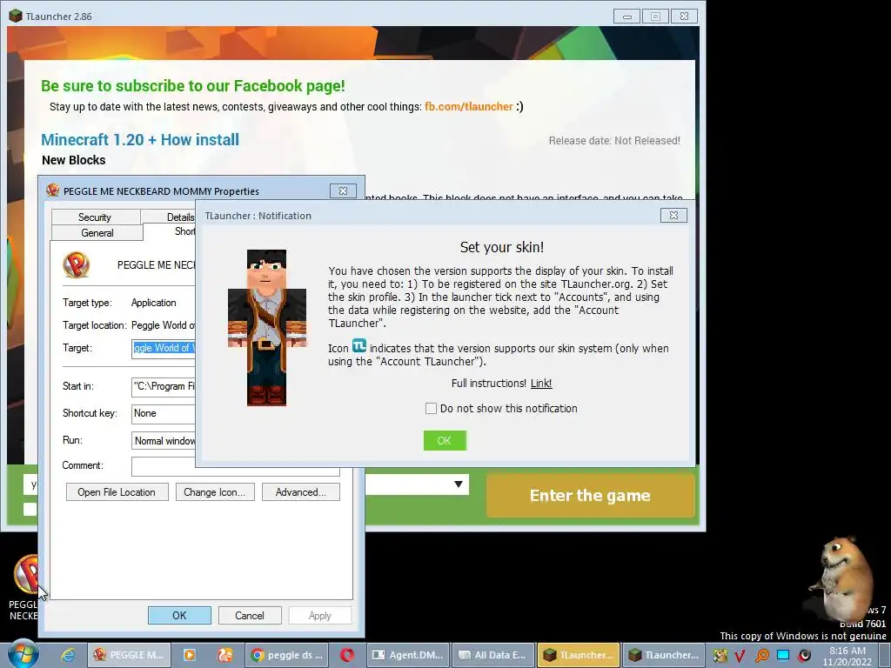Close the PEGGLE ME NECKBEARD MOMMY Properties window

coord(343,190)
